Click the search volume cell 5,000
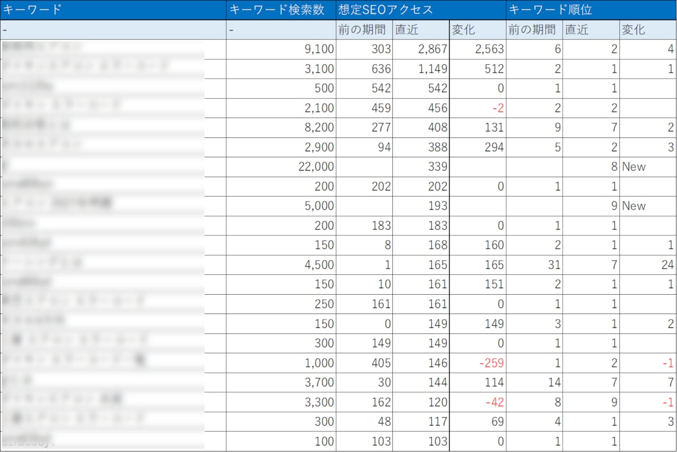This screenshot has width=677, height=452. pyautogui.click(x=281, y=206)
